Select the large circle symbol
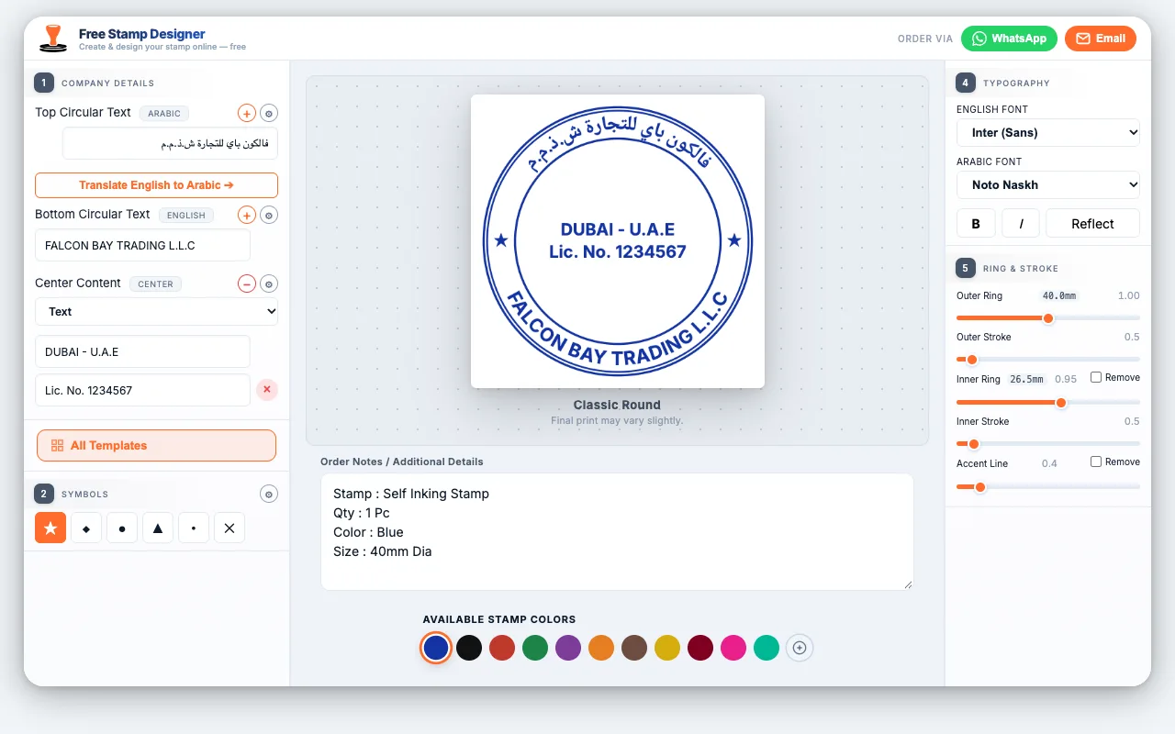The height and width of the screenshot is (734, 1175). [x=122, y=528]
